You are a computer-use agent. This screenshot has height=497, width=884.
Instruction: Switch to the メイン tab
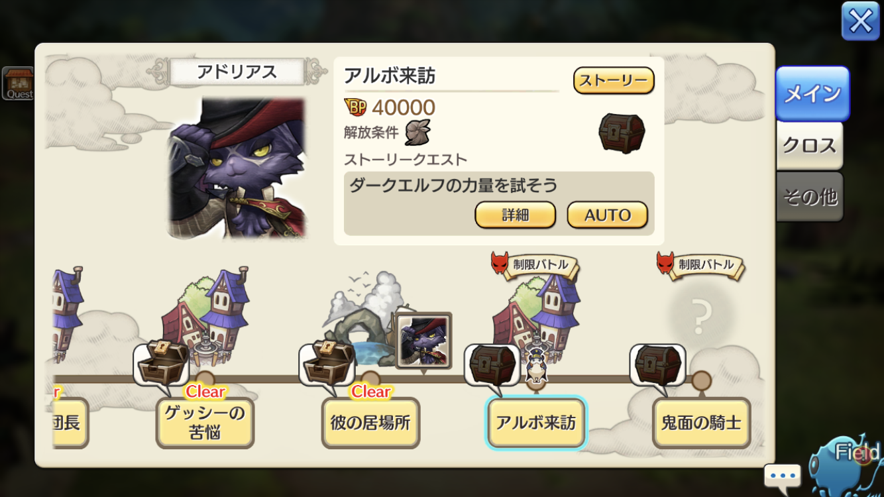(x=812, y=93)
